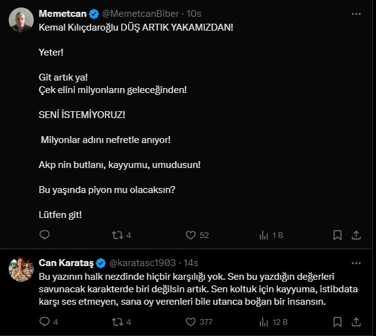
Task: Reply to Can Karataş's tweet
Action: [x=44, y=322]
